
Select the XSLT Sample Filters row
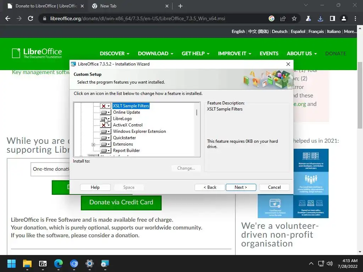131,106
